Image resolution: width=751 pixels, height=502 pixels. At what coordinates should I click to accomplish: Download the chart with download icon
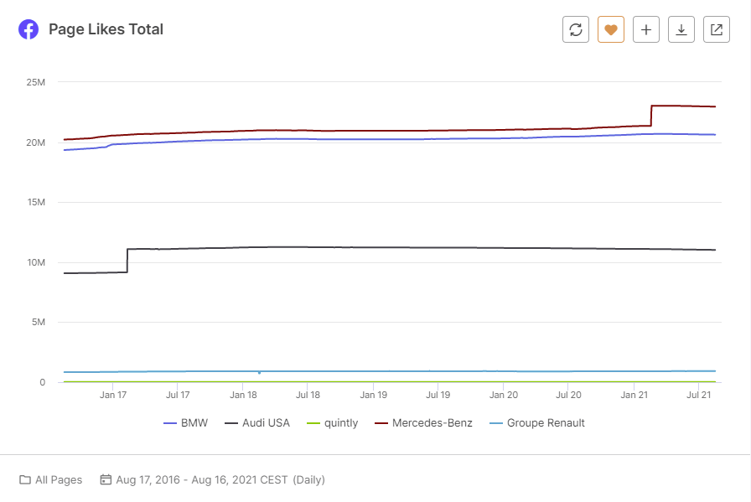tap(681, 29)
